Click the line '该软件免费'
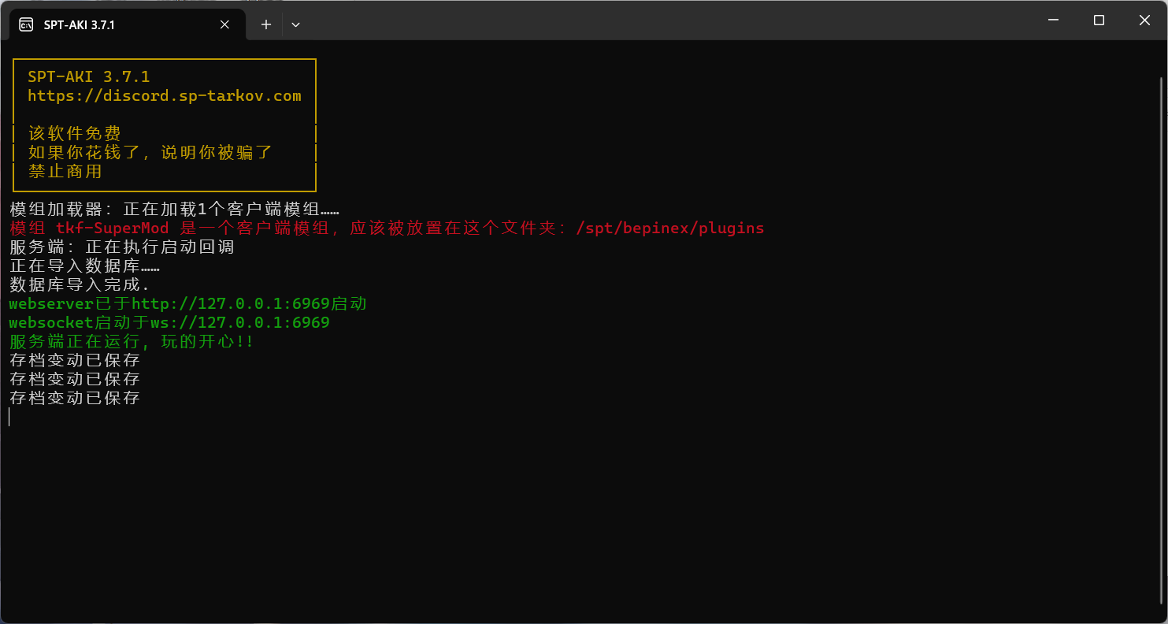The width and height of the screenshot is (1168, 624). 75,134
